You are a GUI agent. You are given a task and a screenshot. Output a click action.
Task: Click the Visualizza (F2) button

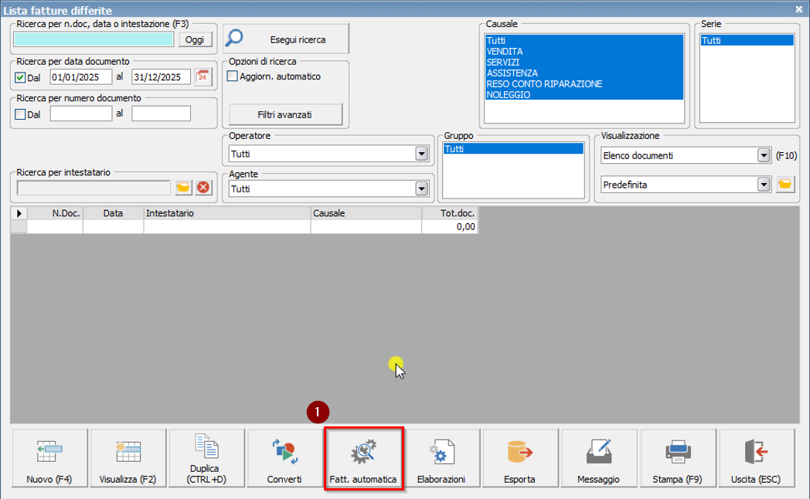[x=128, y=459]
